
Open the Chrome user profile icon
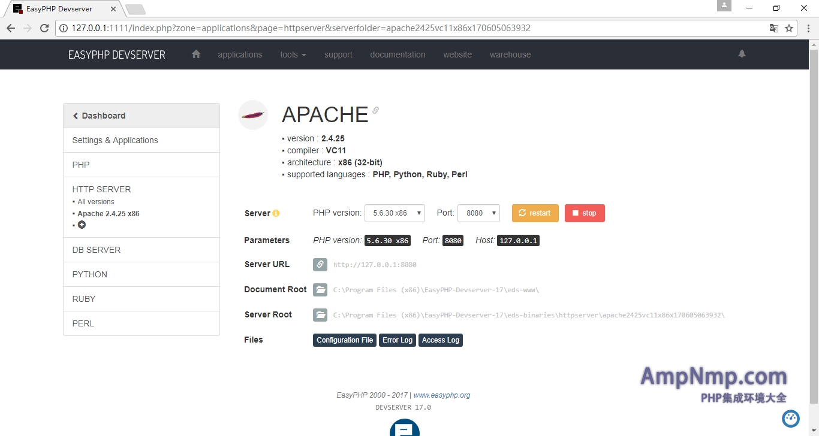click(x=724, y=6)
